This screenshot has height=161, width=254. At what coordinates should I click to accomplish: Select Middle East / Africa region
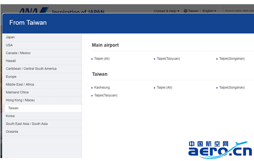42,84
